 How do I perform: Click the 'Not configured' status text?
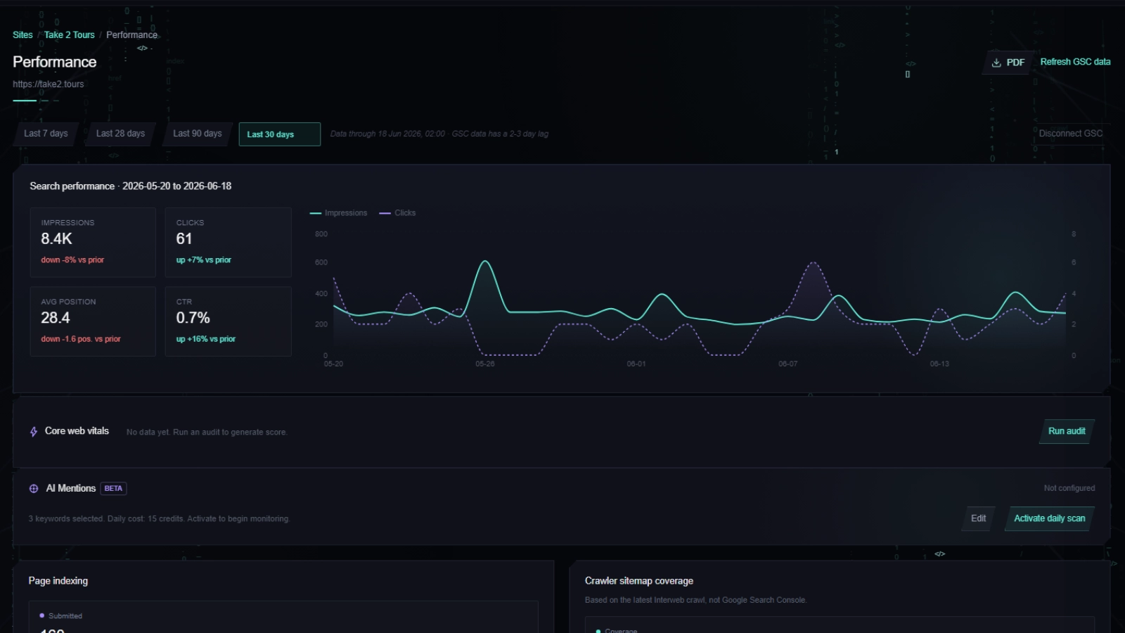(x=1069, y=488)
